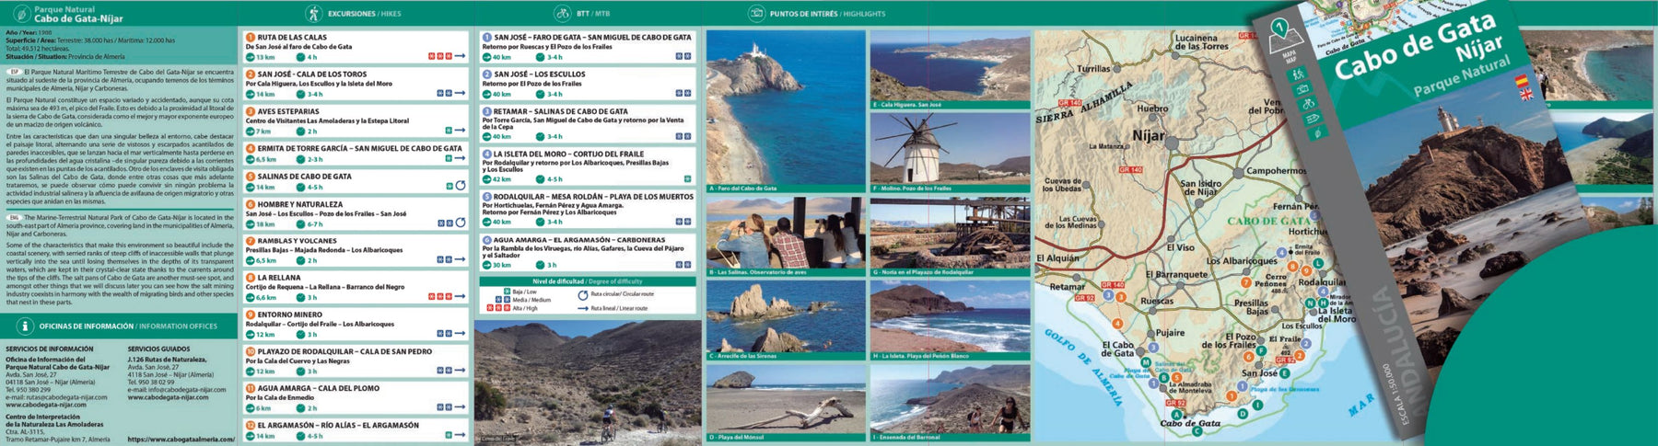Select the Puntos de Interés / Highlights header
The image size is (1658, 446).
pyautogui.click(x=827, y=14)
